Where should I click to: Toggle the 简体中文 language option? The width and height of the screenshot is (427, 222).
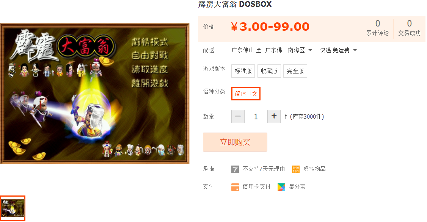point(246,94)
